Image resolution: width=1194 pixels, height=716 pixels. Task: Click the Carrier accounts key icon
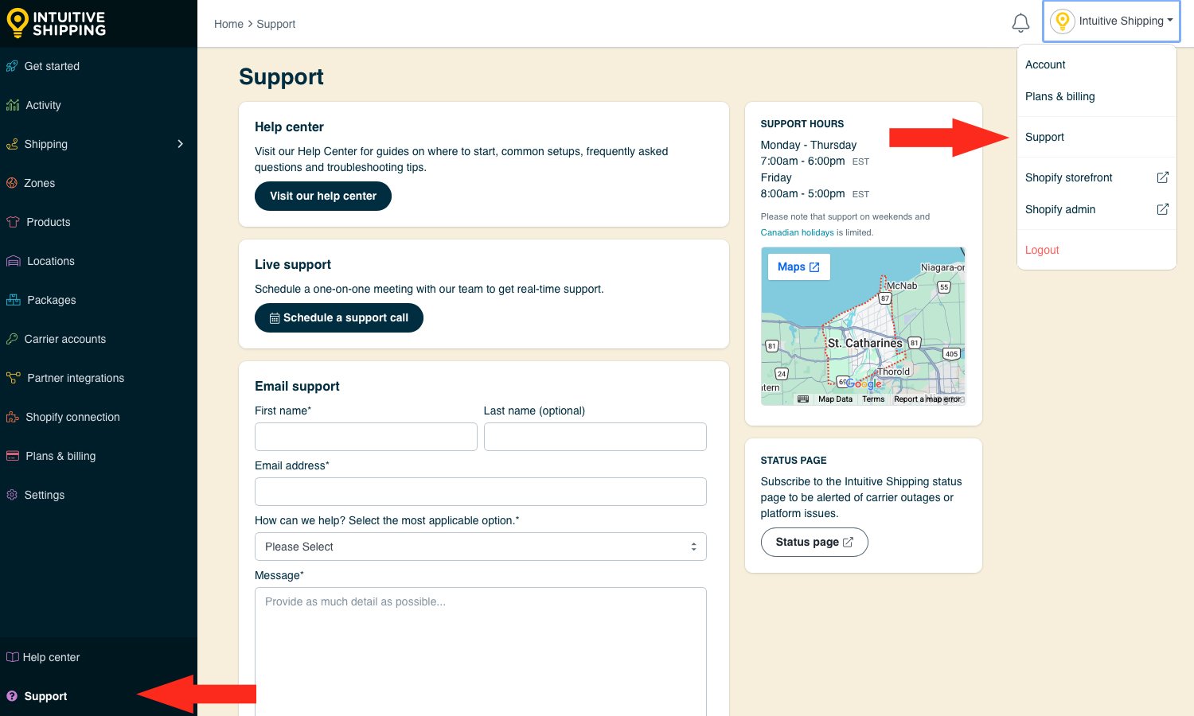12,339
